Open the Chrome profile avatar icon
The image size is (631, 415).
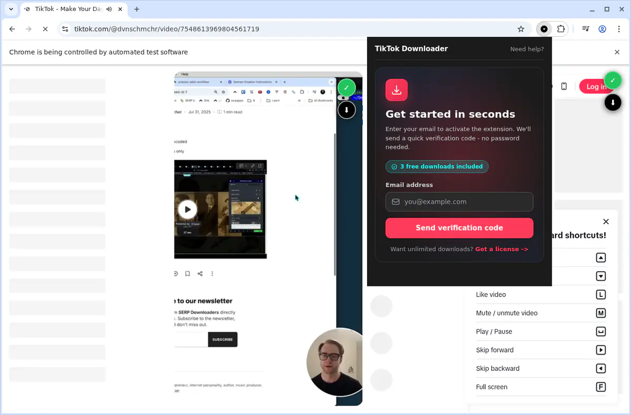point(603,29)
